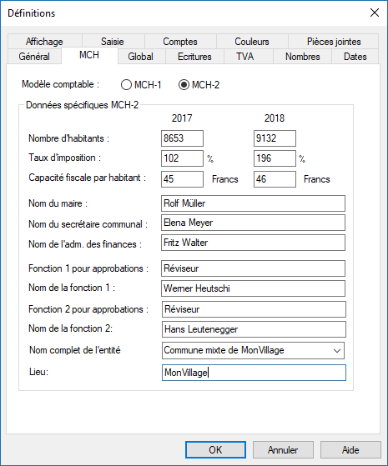Focus the Nom de la fonction 1 field
The height and width of the screenshot is (466, 388).
(x=253, y=288)
